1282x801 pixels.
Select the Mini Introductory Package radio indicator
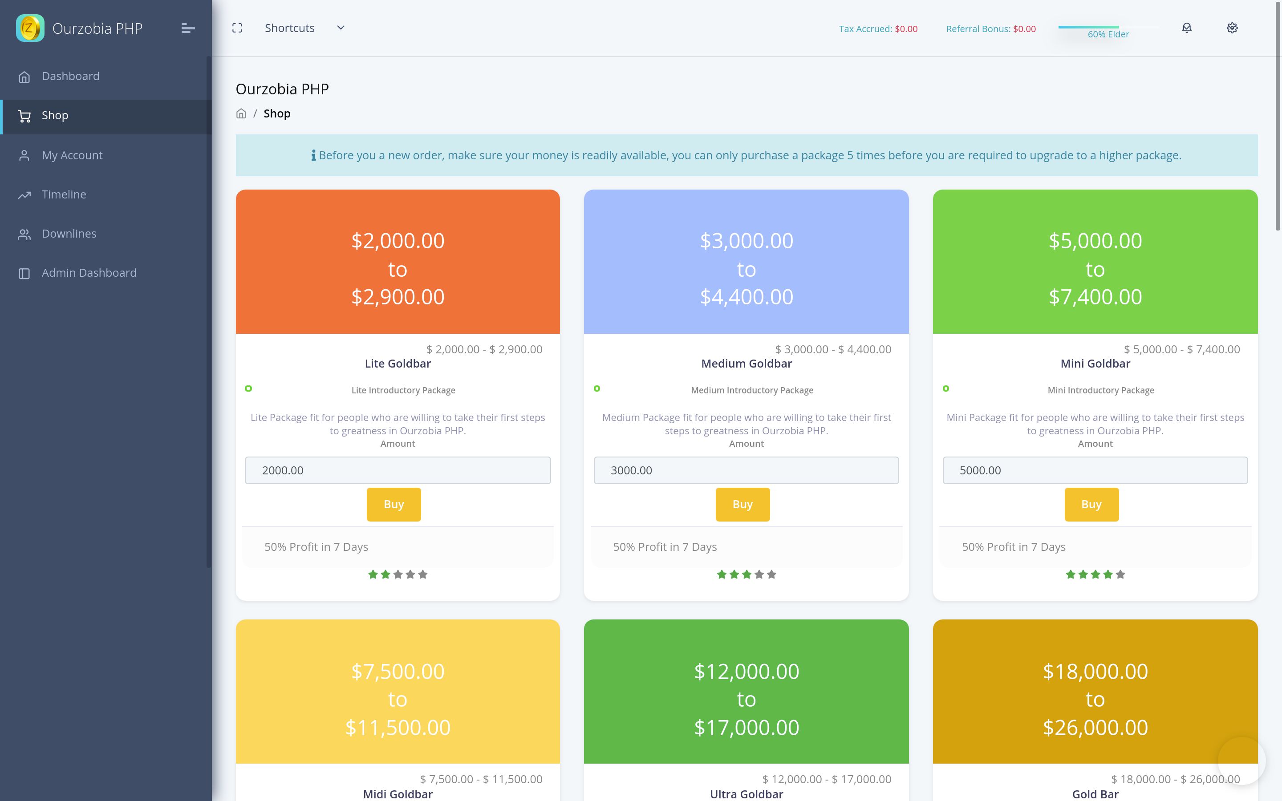click(945, 388)
